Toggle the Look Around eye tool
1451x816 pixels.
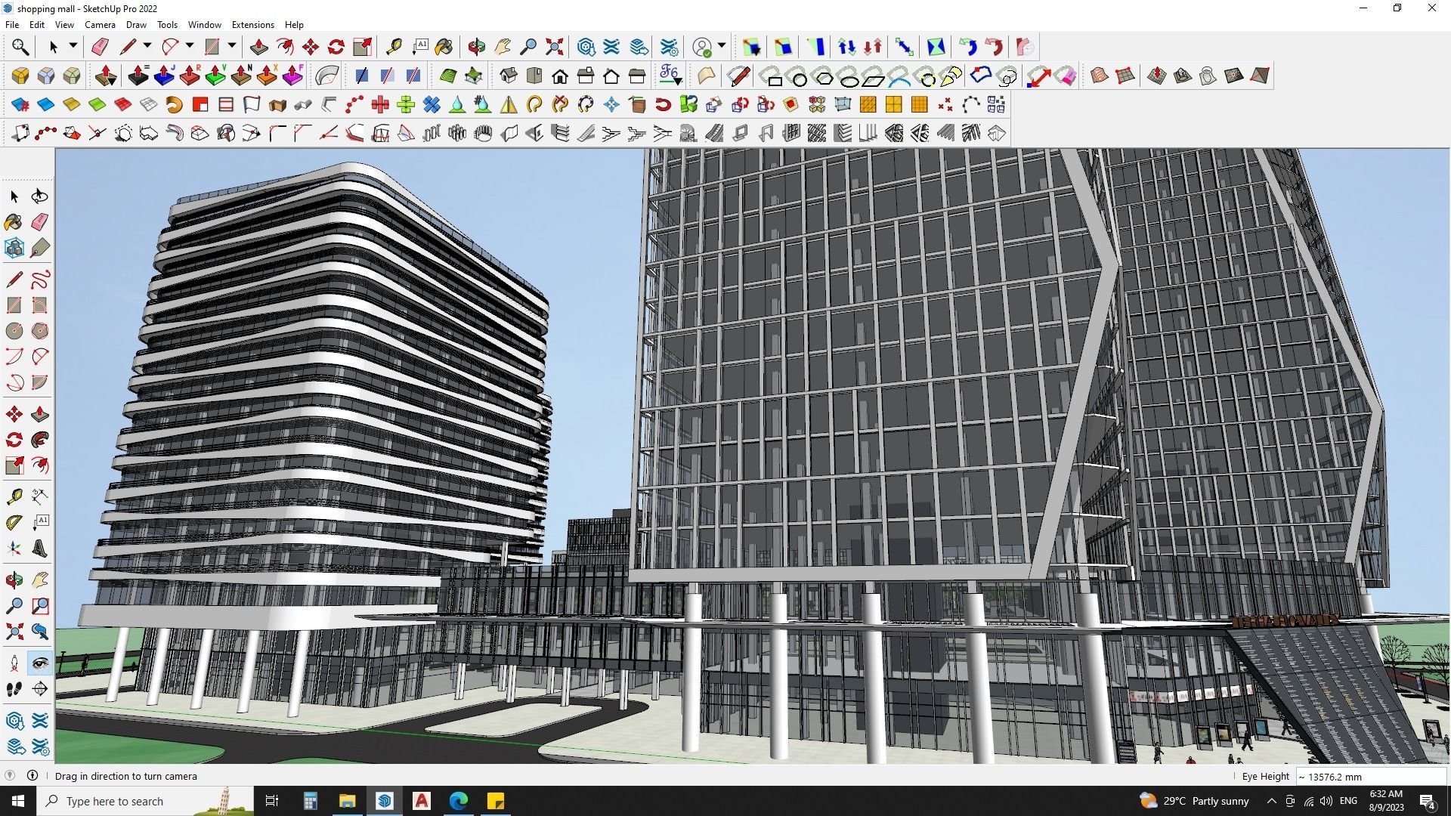click(40, 663)
